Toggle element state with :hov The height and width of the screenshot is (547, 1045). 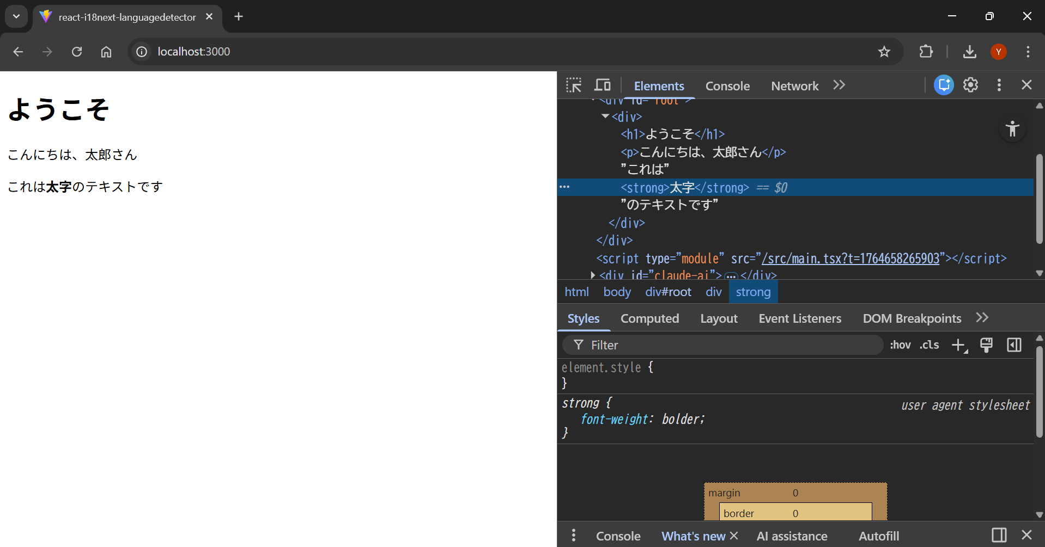(x=900, y=345)
